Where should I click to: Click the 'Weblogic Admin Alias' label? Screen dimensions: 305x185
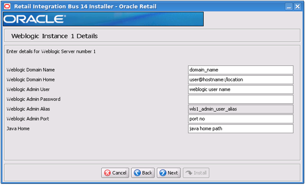pos(28,109)
